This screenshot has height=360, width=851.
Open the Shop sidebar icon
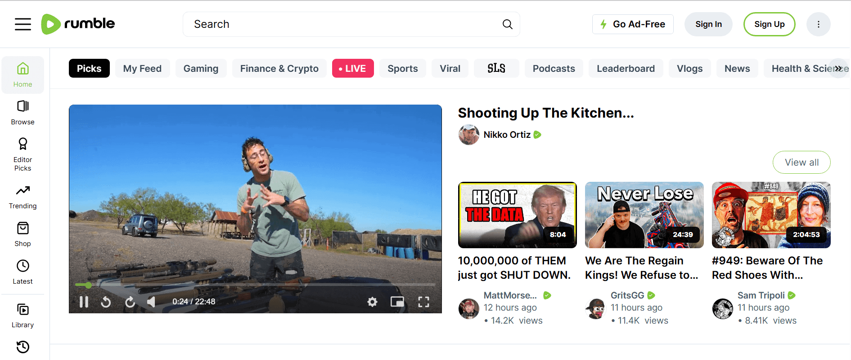pyautogui.click(x=23, y=234)
